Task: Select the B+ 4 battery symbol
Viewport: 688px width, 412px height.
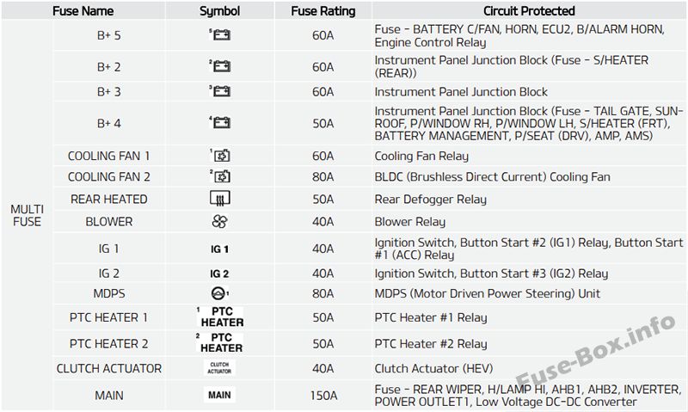Action: click(x=220, y=122)
